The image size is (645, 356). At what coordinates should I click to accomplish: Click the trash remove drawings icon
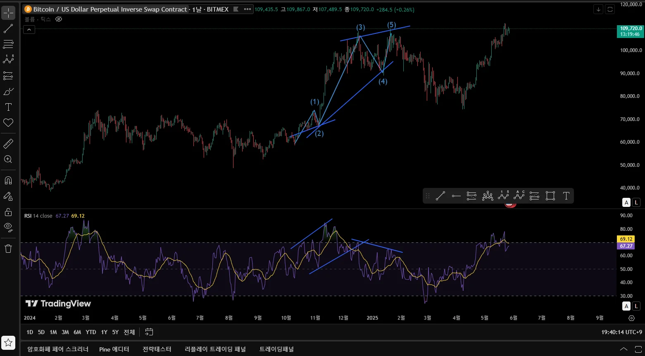8,249
